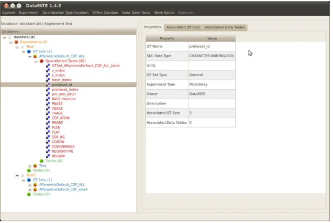Click the red Quantitation Types (20) icon
Viewport: 333px width, 223px height.
pos(42,61)
